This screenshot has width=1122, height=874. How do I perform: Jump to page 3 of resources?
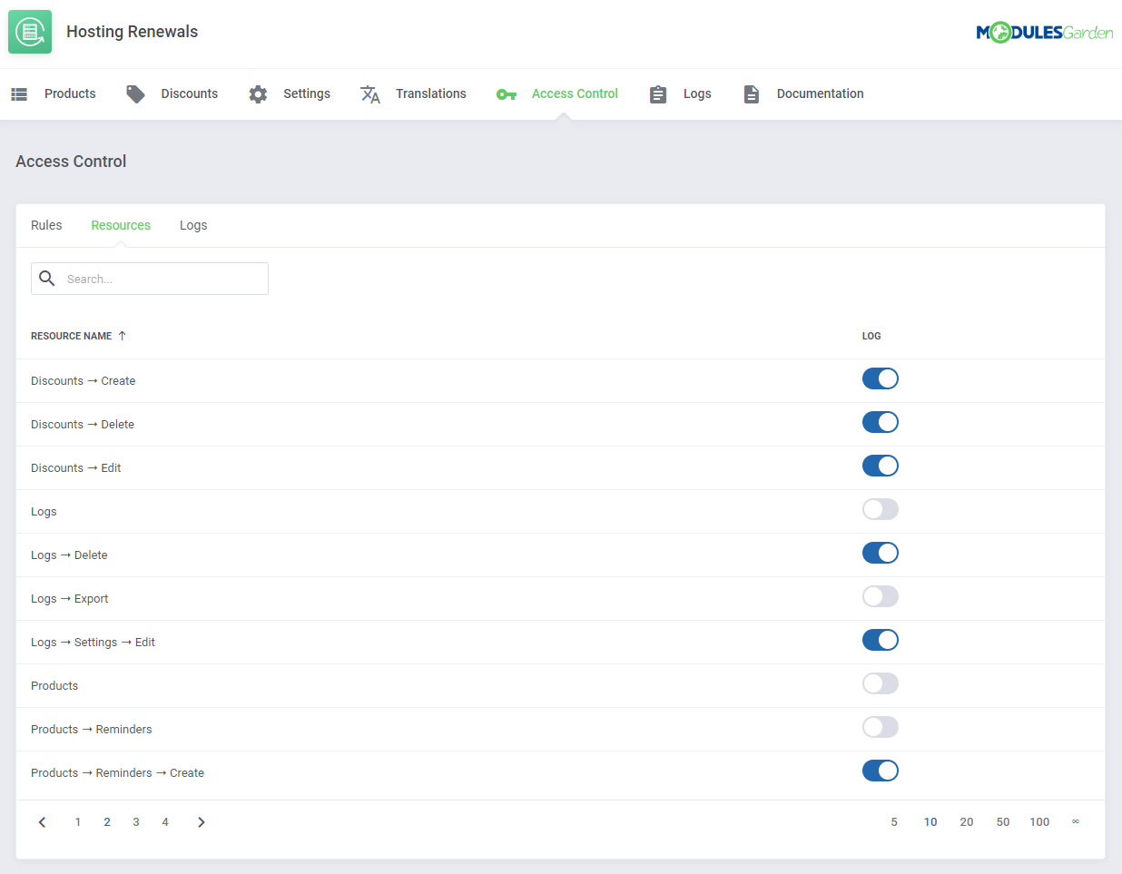(136, 822)
